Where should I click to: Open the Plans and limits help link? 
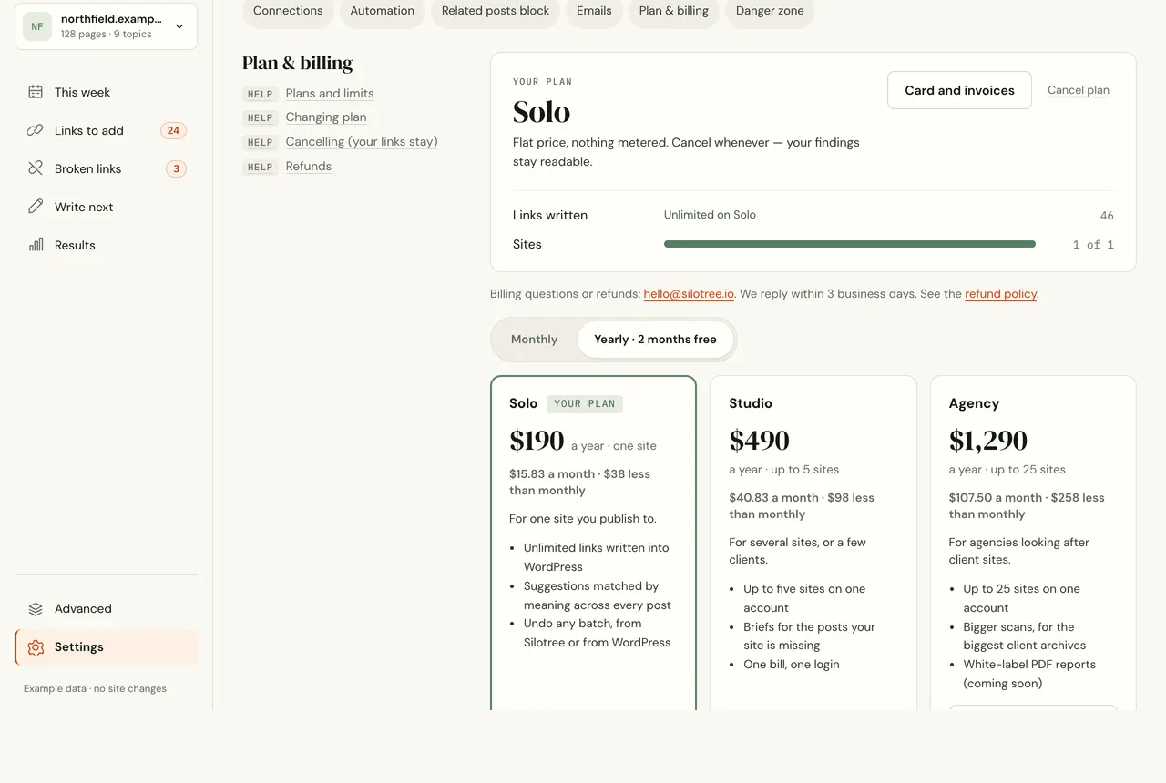coord(330,94)
